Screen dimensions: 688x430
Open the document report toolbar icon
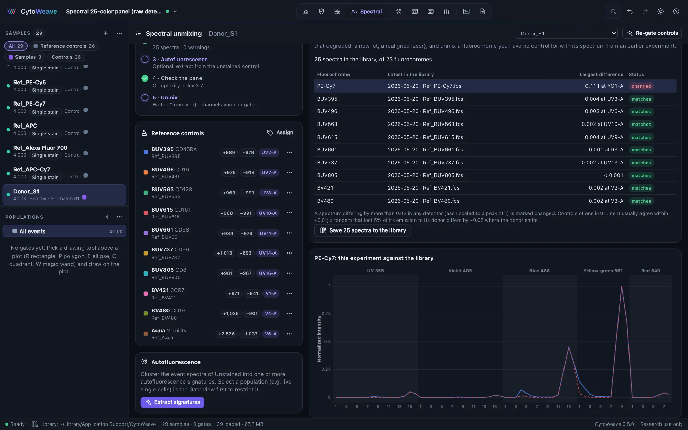483,12
